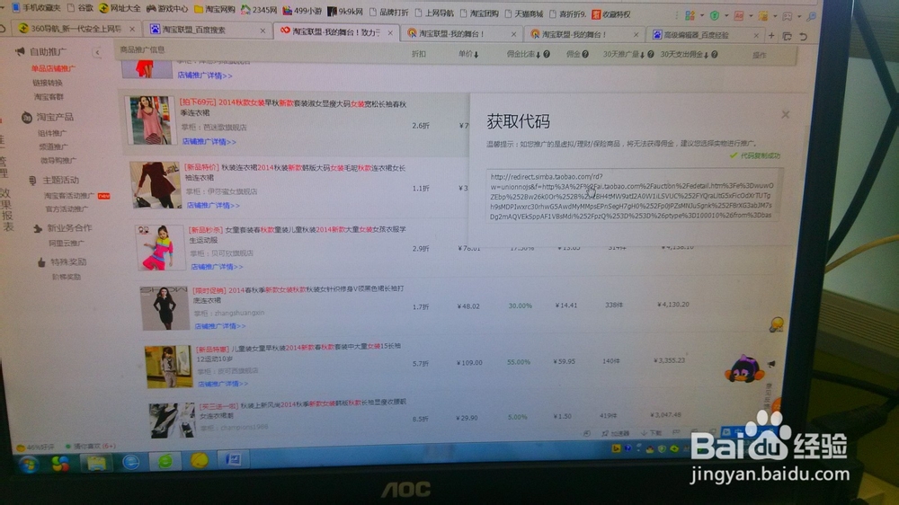Click 店铺推广详情 under the 新品特价 product
Image resolution: width=899 pixels, height=505 pixels.
point(213,205)
